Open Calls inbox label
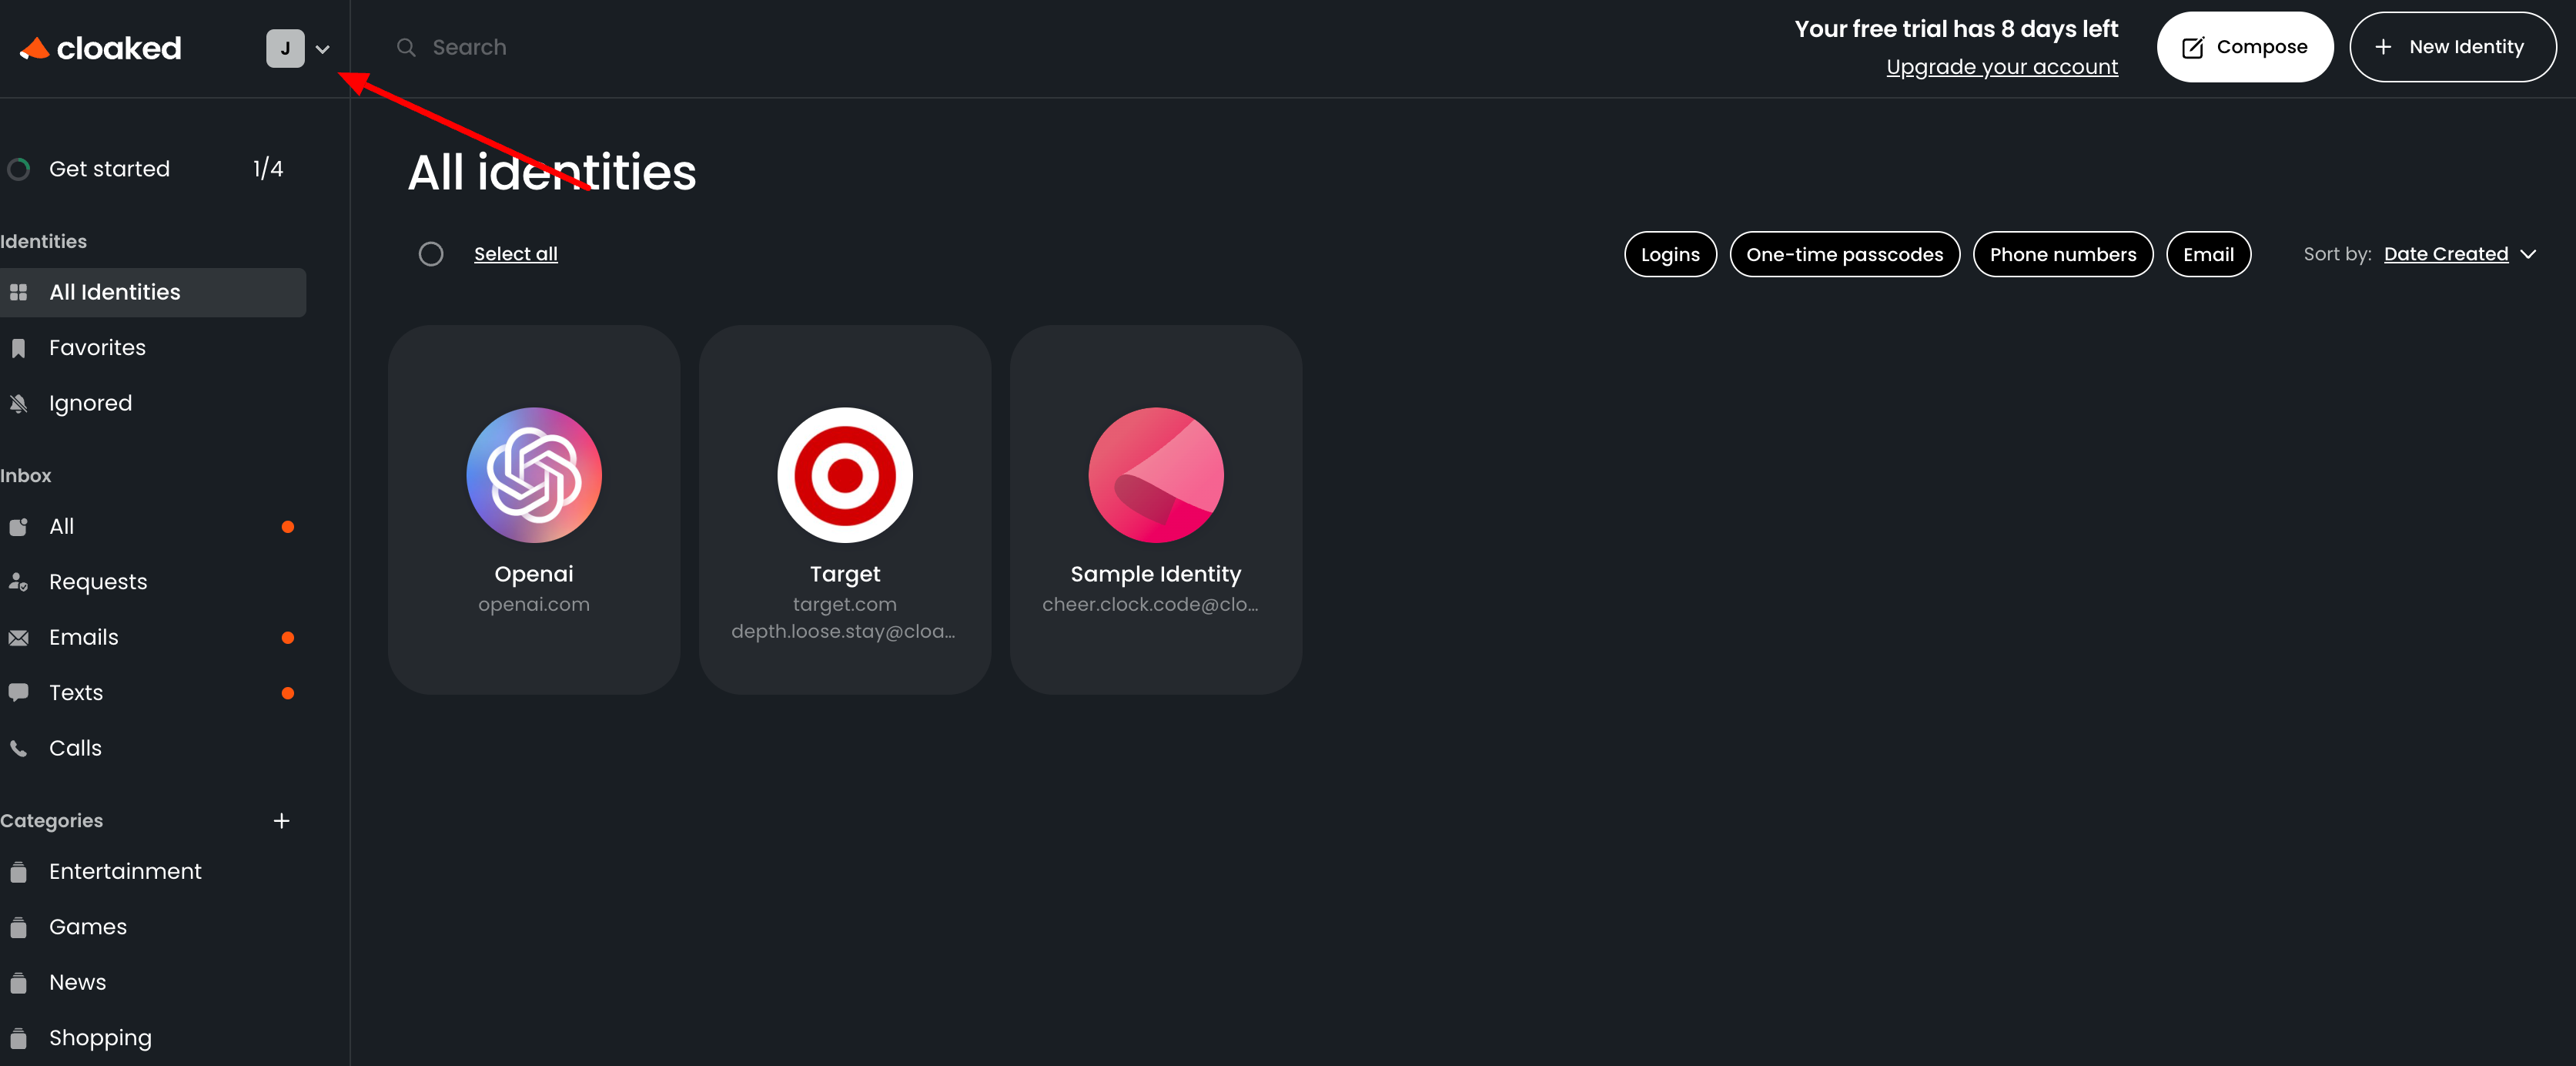The image size is (2576, 1066). 75,748
